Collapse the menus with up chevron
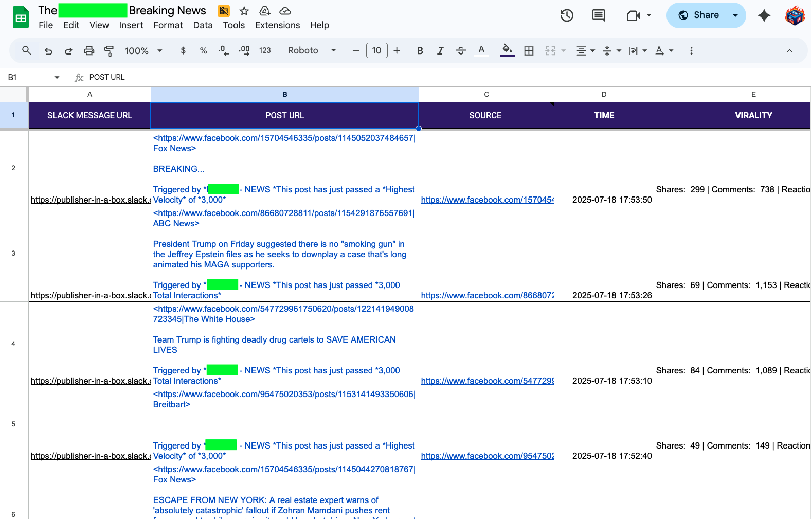811x519 pixels. [789, 50]
